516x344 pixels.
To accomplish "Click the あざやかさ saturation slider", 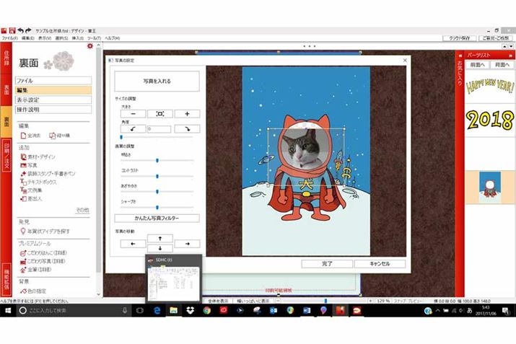I will [x=157, y=191].
